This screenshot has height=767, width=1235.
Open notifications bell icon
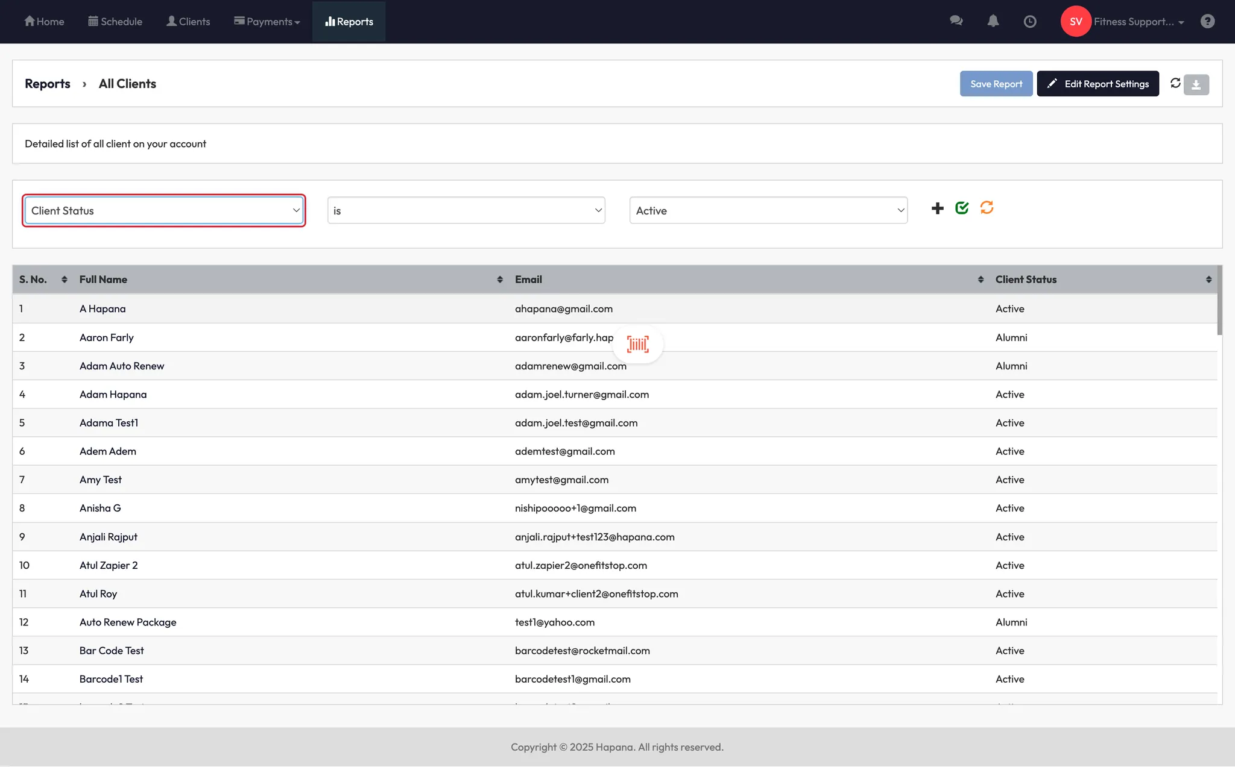click(x=993, y=21)
